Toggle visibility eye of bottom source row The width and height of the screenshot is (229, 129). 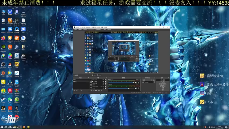(x=103, y=88)
